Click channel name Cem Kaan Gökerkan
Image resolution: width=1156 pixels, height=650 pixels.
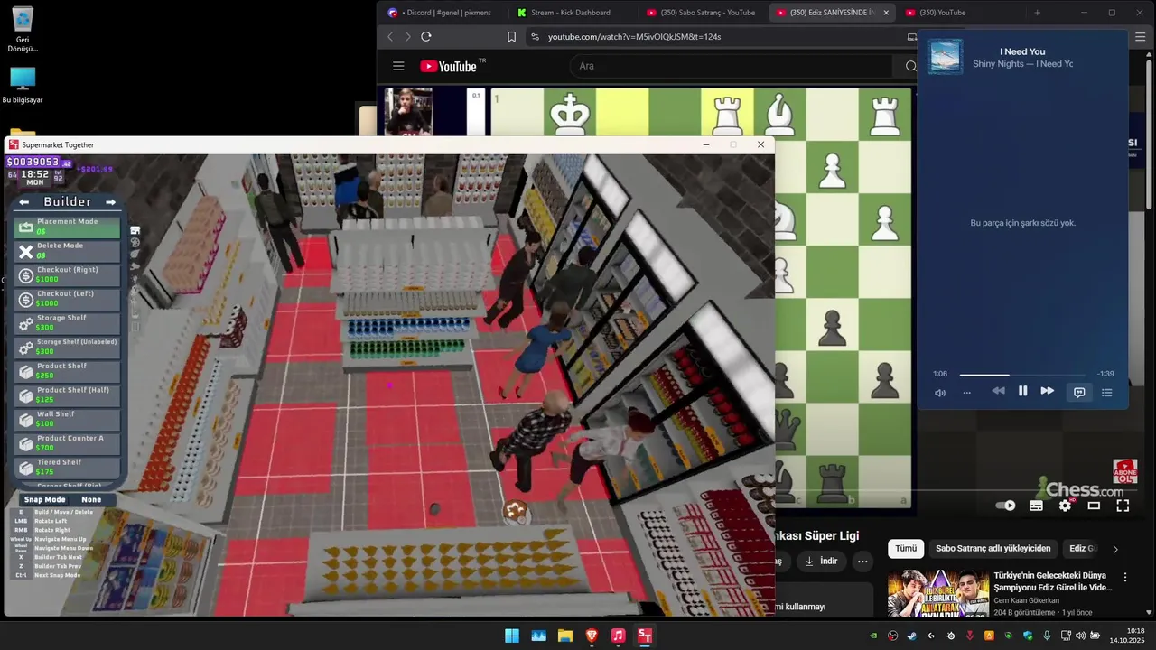pos(1026,600)
